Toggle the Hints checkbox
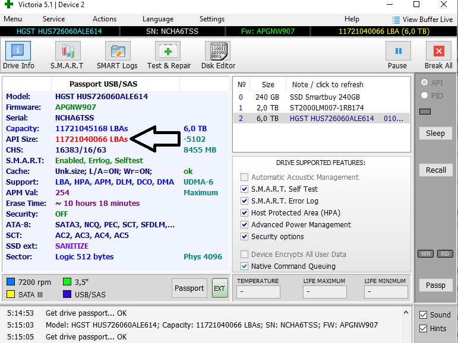 tap(423, 328)
